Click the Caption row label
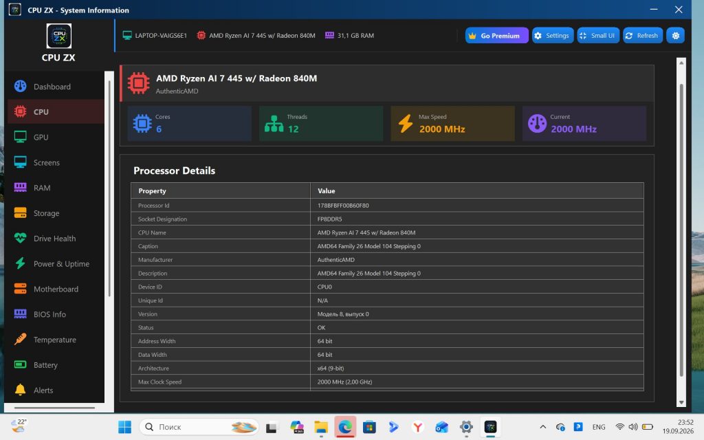The width and height of the screenshot is (704, 440). click(148, 247)
